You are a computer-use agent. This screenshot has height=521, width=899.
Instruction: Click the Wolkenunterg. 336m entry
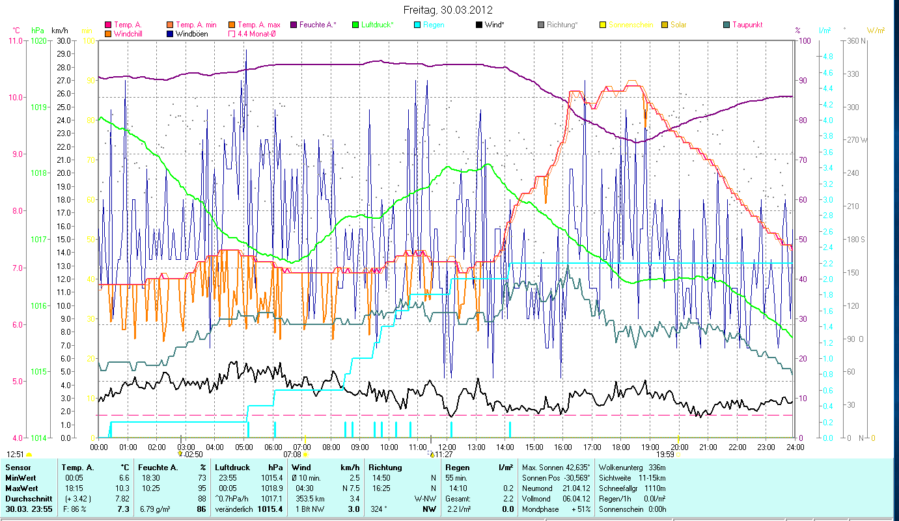tap(631, 468)
